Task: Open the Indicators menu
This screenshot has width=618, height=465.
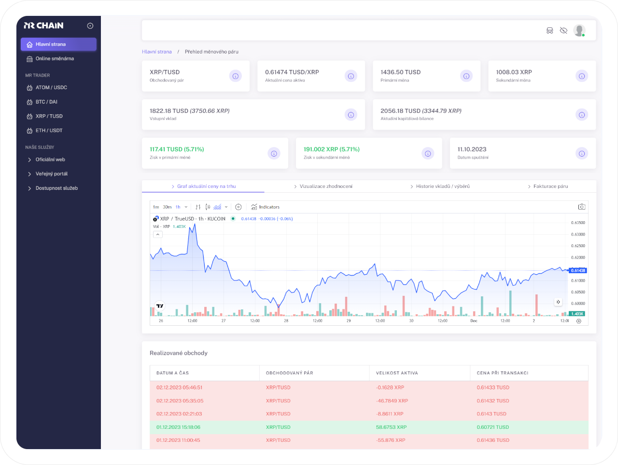Action: [x=266, y=207]
